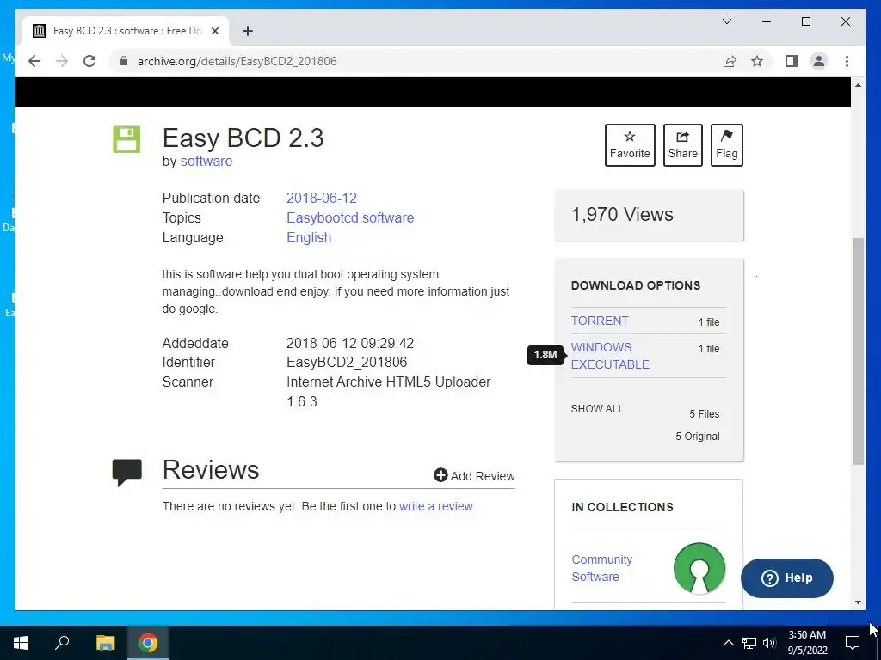Click the English language link
Screen dimensions: 881x660
pos(309,237)
